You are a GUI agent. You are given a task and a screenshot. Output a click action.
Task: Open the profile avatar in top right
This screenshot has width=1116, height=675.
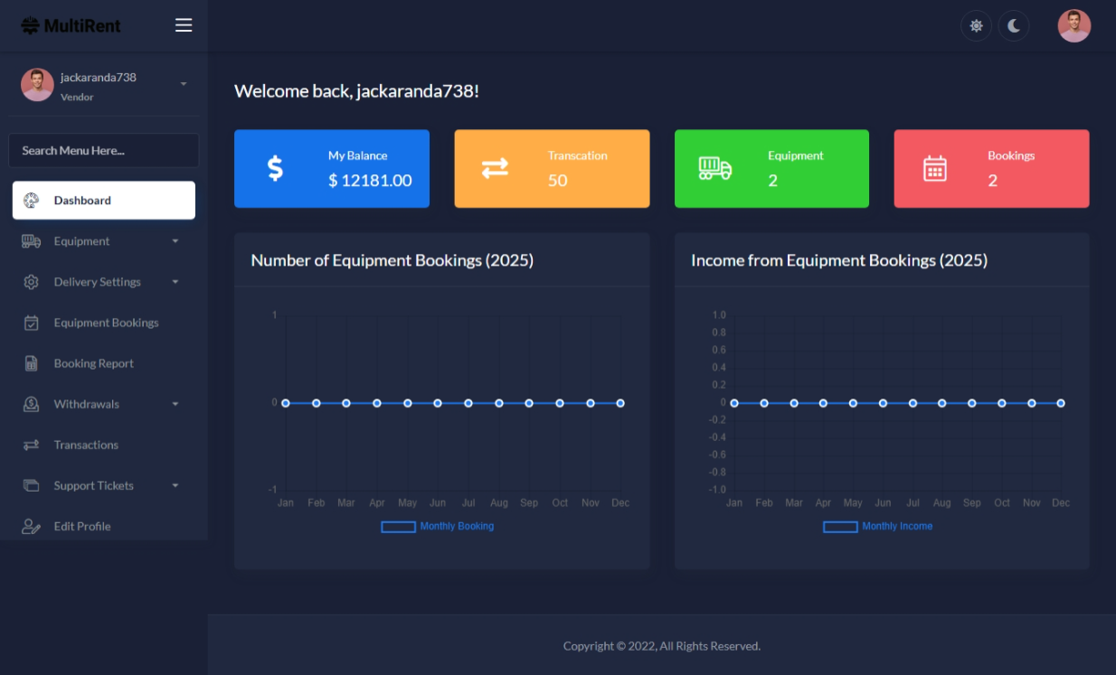pos(1073,25)
